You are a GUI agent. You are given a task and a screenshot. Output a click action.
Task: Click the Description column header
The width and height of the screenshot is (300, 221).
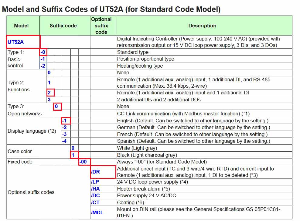pyautogui.click(x=202, y=26)
